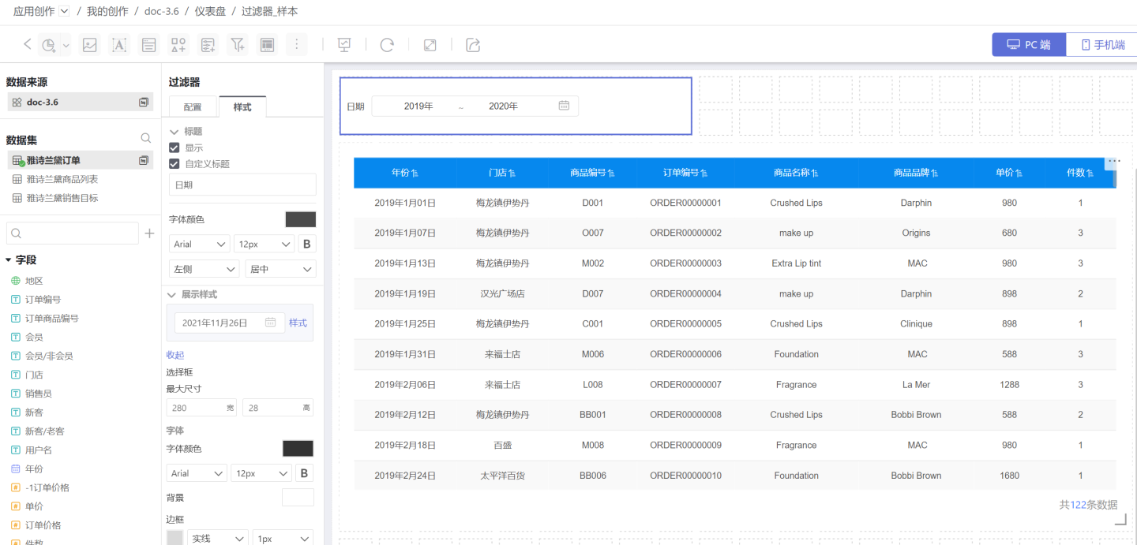Collapse the 展示样式 section
1137x545 pixels.
(173, 294)
